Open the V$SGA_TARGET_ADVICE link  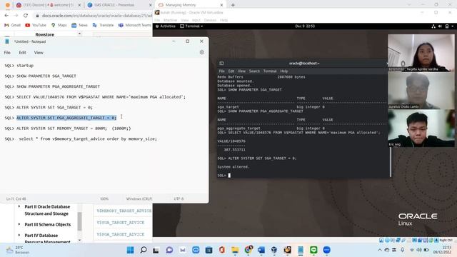(x=121, y=223)
